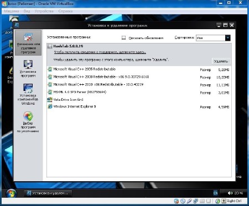Click the VirtualBox host key arrow icon

(224, 201)
